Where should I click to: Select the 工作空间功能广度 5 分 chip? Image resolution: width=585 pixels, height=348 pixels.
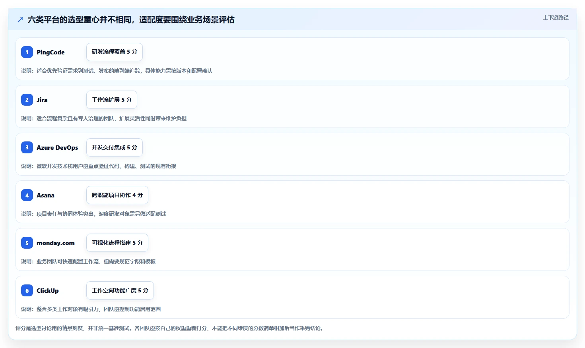(120, 290)
